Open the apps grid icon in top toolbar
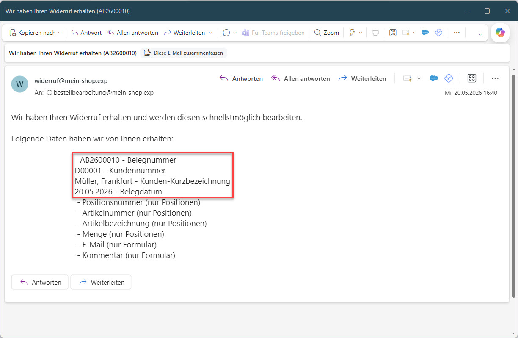Screen dimensions: 518x338 tap(393, 33)
